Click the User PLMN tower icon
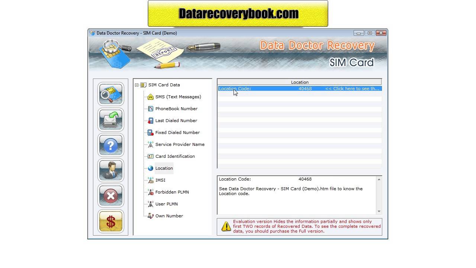Image resolution: width=476 pixels, height=268 pixels. (151, 204)
